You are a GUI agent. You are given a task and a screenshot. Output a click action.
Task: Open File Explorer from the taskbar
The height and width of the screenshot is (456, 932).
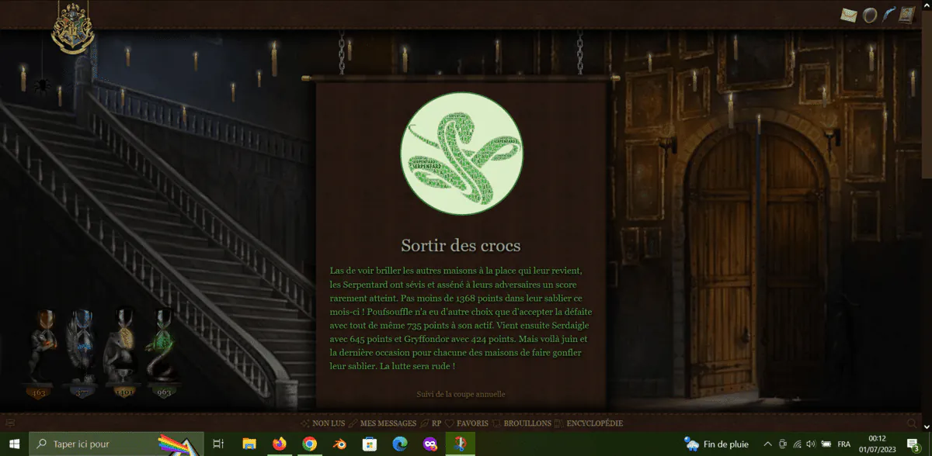(249, 444)
